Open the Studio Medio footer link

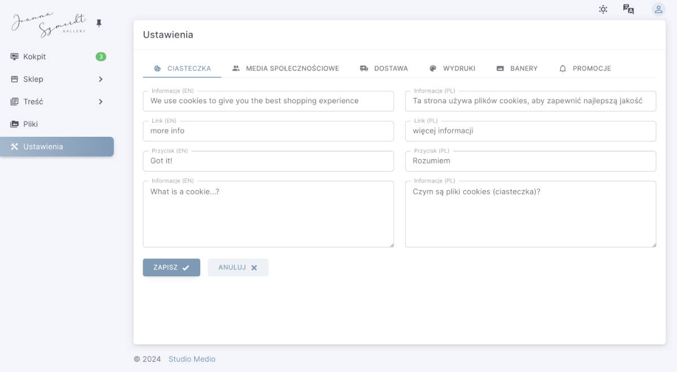pos(192,359)
